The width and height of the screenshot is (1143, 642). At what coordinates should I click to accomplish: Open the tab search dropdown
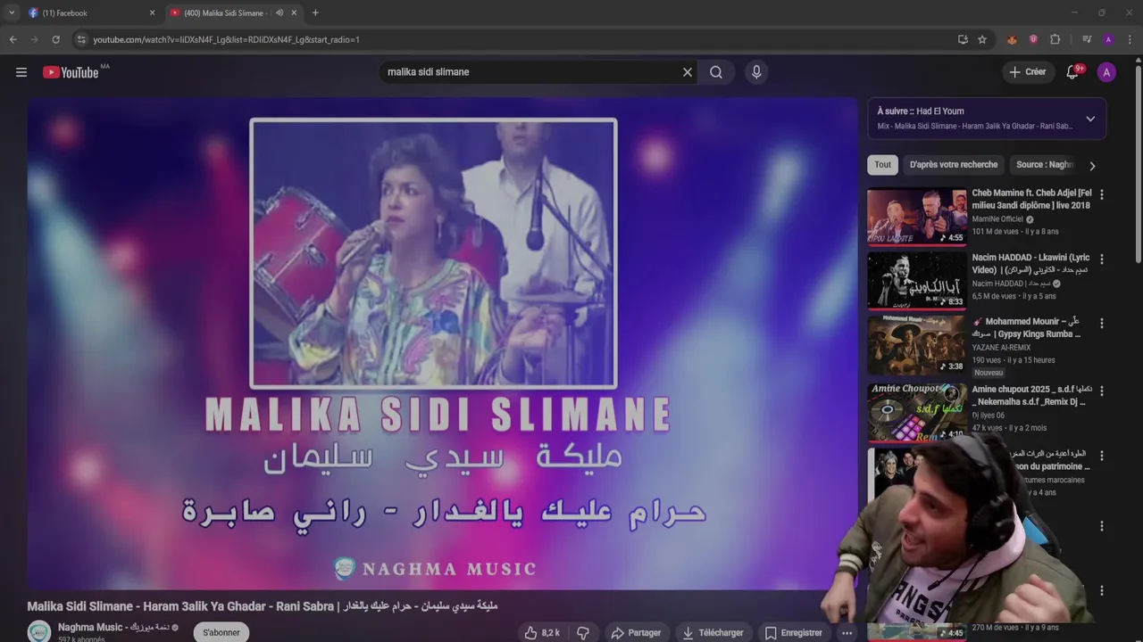pos(12,12)
